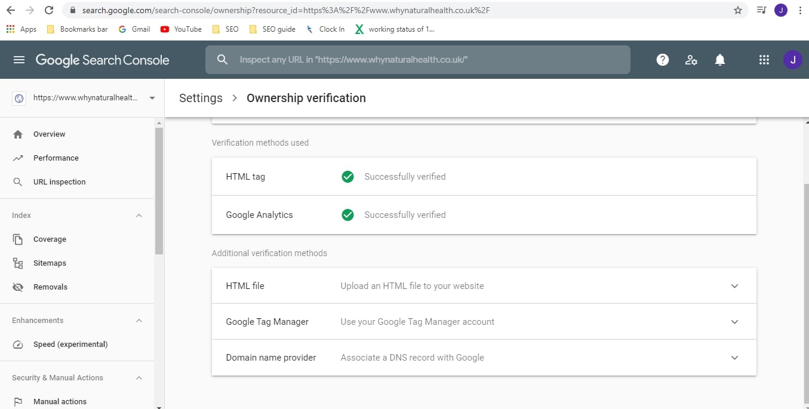Screen dimensions: 809x409
Task: Click the Speed (experimental) sidebar item
Action: [x=70, y=344]
